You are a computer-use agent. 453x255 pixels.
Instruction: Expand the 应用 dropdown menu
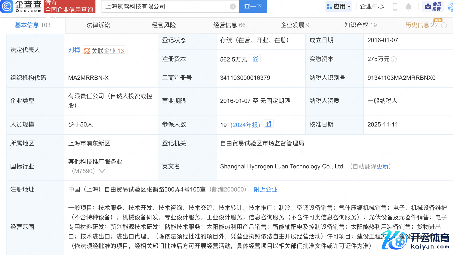[339, 7]
